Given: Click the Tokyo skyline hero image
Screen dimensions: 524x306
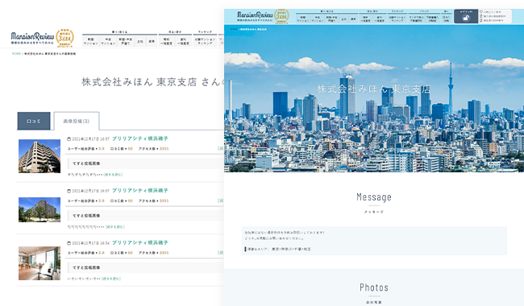Looking at the screenshot, I should point(374,98).
